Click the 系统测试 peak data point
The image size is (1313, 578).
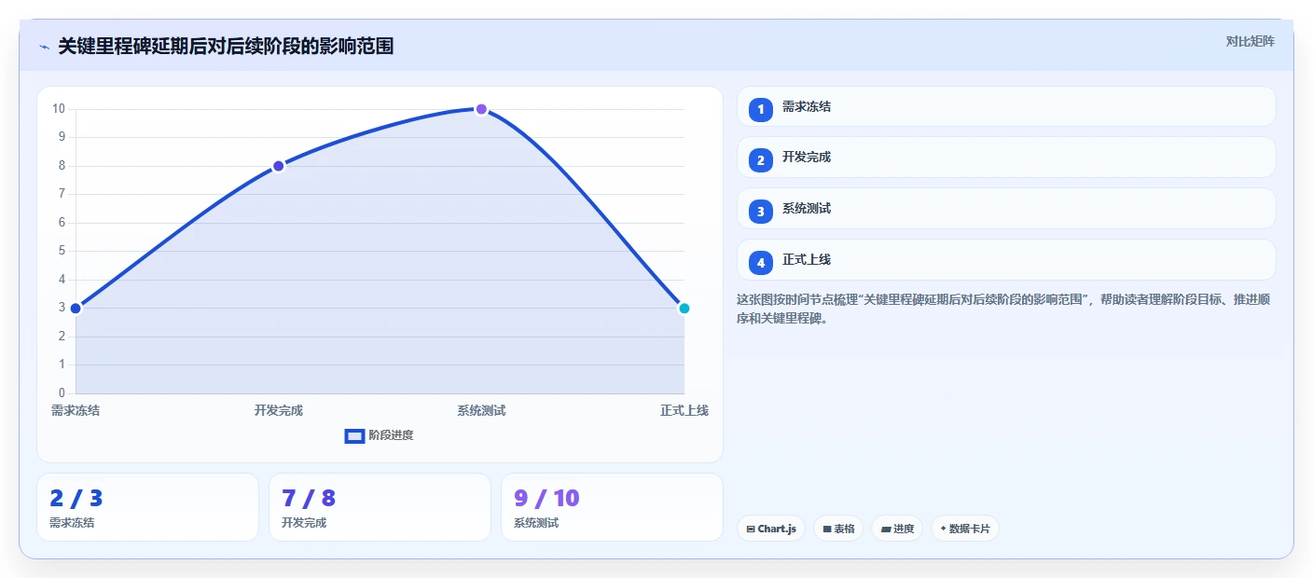click(481, 109)
